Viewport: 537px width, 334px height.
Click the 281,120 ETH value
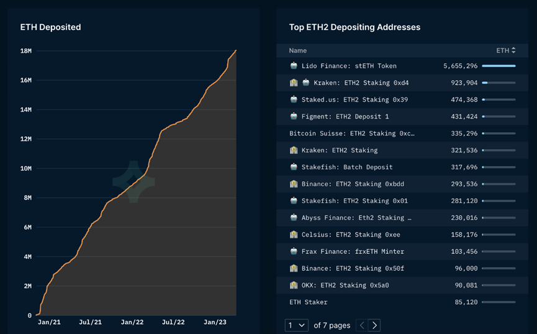pos(464,201)
